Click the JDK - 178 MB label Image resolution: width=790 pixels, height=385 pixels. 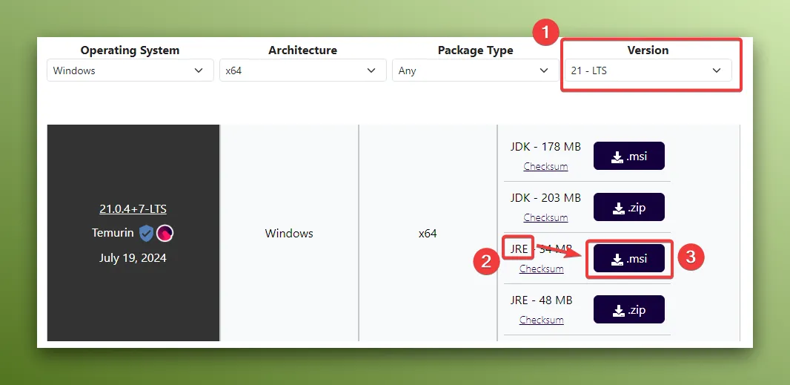tap(545, 147)
